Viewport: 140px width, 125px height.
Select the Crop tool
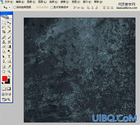tap(4, 32)
